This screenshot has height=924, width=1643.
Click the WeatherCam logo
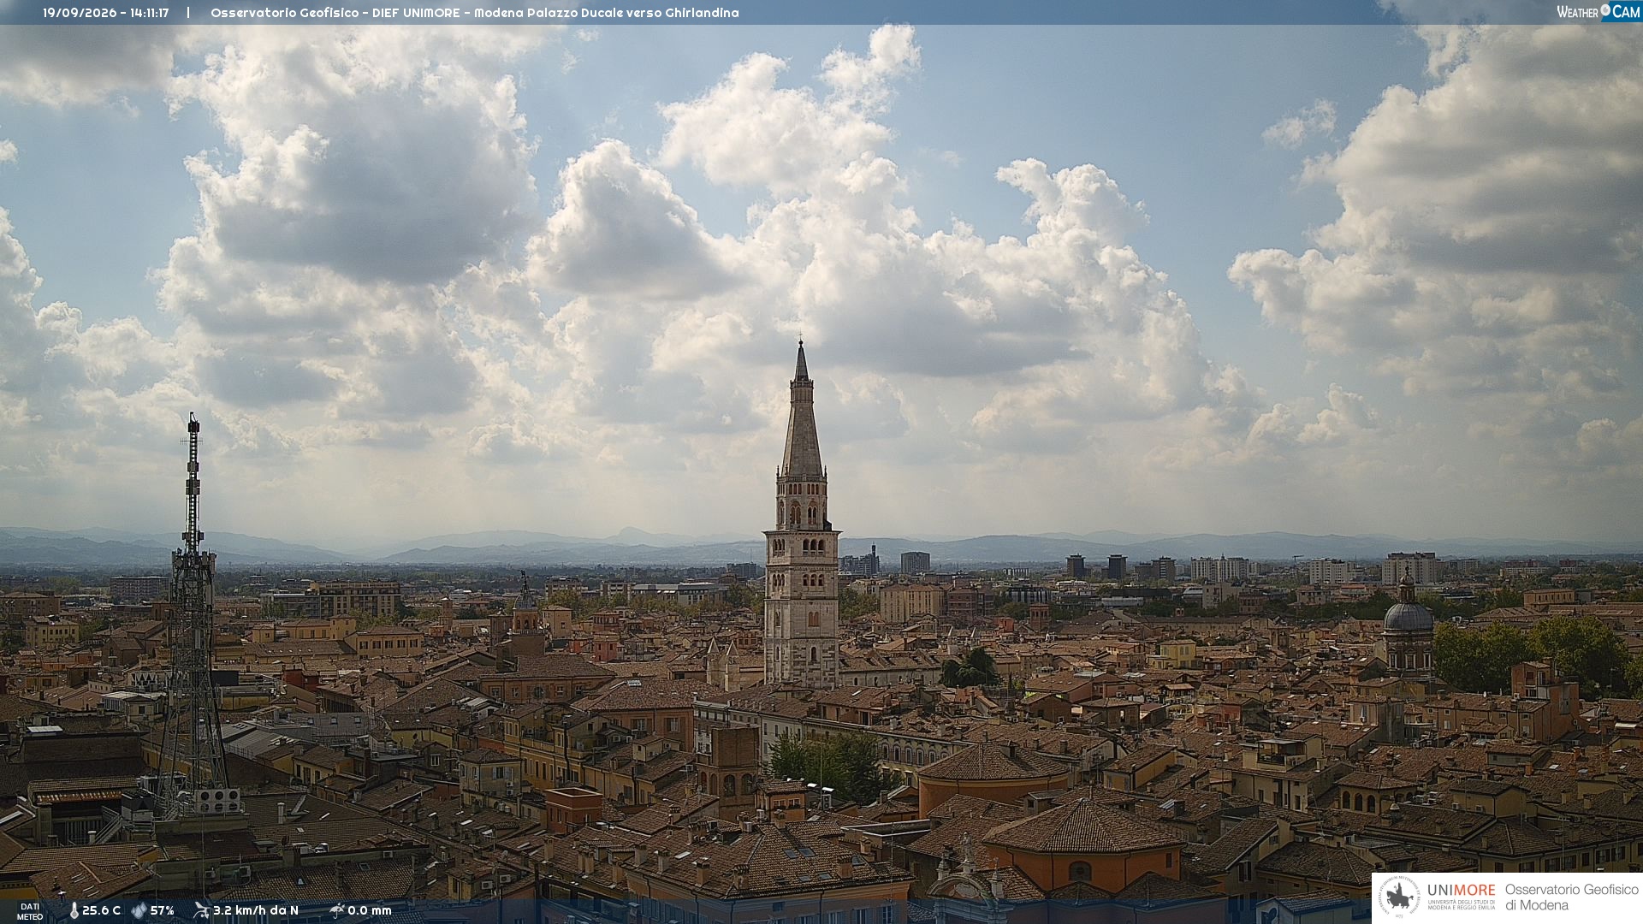[1599, 12]
